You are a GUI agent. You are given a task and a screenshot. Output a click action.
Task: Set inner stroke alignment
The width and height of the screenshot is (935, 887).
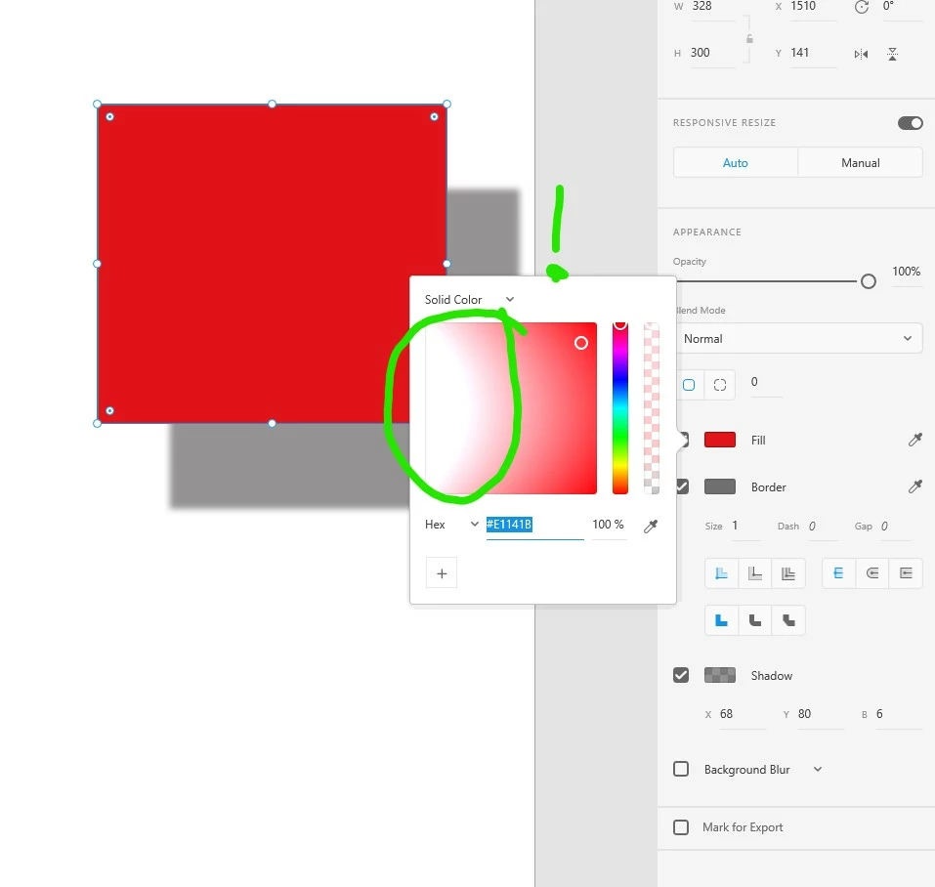coord(721,573)
